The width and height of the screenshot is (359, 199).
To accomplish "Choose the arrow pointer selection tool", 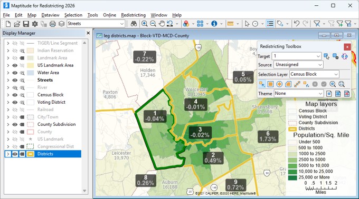I will click(x=247, y=24).
